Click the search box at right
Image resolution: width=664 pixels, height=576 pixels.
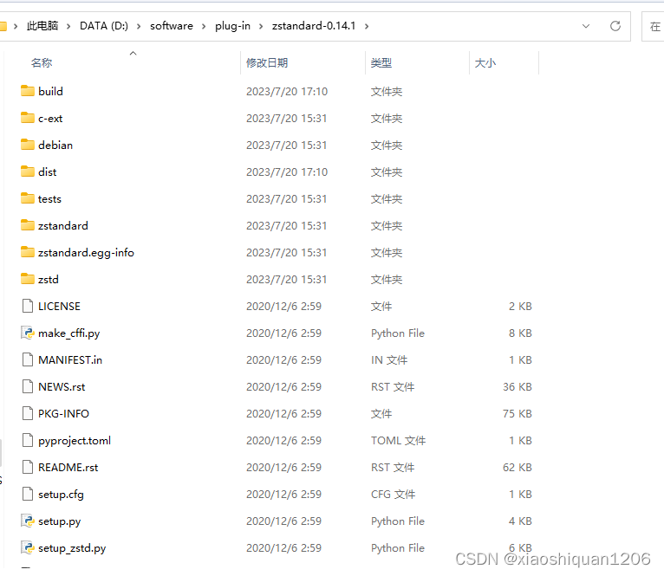653,26
